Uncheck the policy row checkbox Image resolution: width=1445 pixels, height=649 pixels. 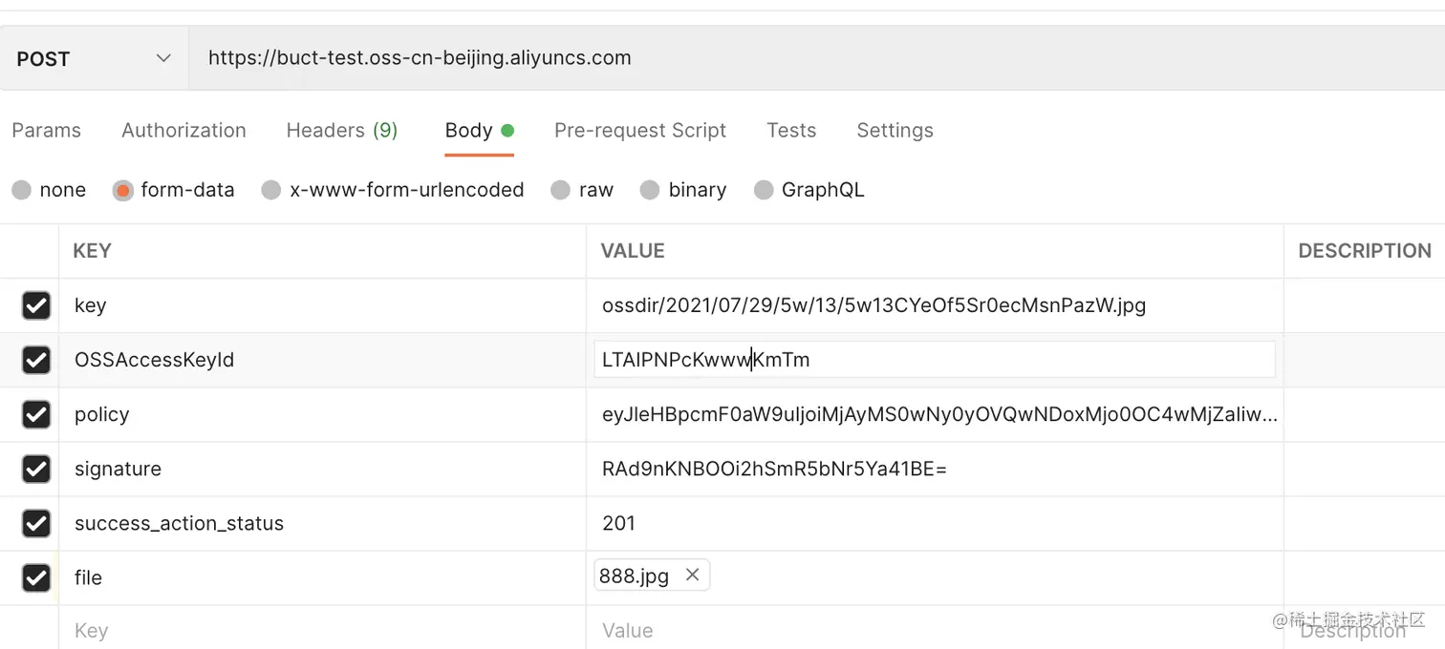click(x=36, y=414)
